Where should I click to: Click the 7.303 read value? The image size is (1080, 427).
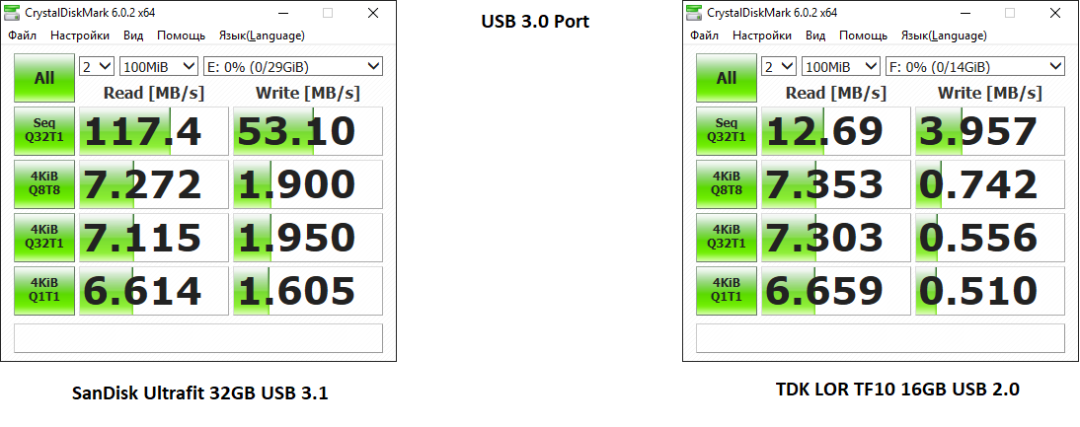[x=835, y=238]
